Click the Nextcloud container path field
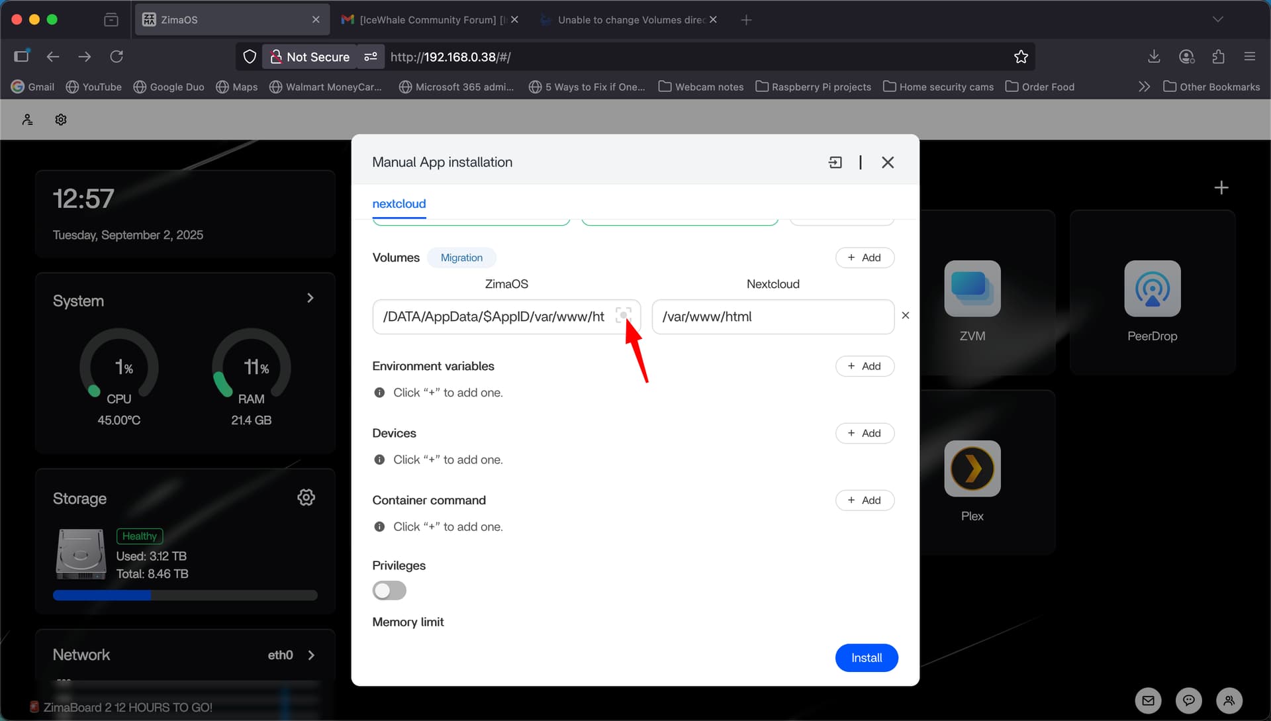The height and width of the screenshot is (721, 1271). pyautogui.click(x=773, y=316)
